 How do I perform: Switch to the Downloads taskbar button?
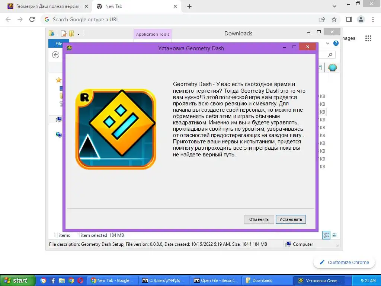267,280
